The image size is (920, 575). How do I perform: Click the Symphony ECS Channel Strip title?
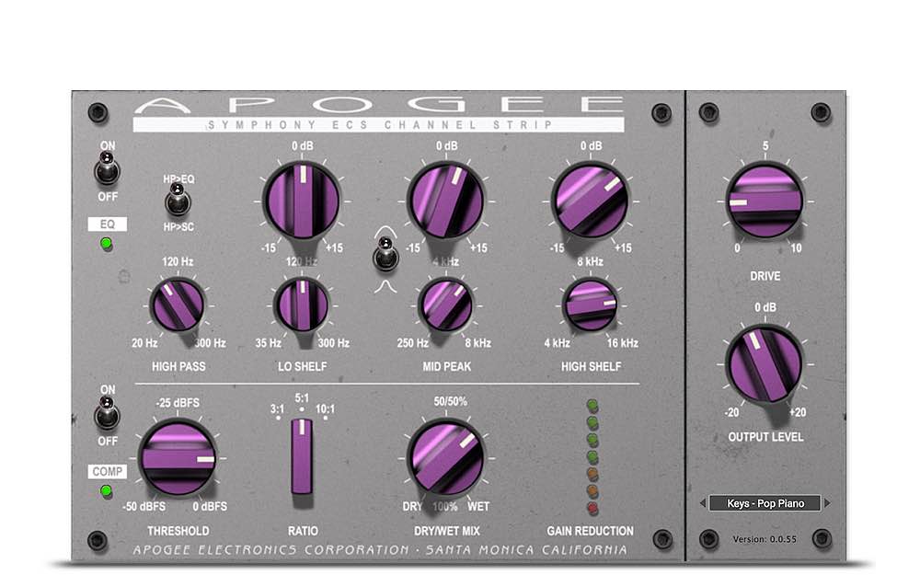click(x=379, y=125)
